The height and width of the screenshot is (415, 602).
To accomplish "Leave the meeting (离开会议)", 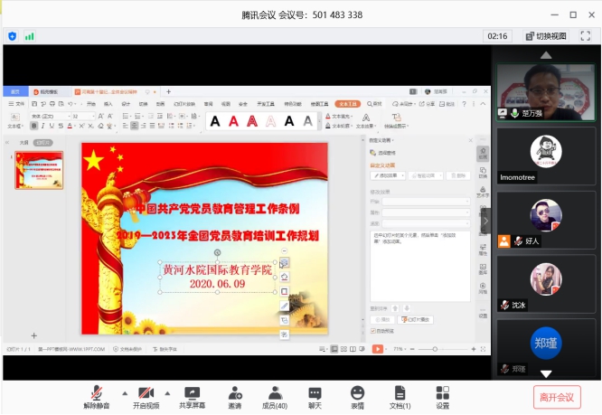I will click(556, 396).
